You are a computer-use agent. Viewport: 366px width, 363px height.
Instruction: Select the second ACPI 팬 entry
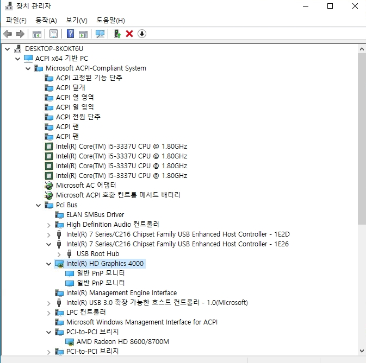(x=67, y=136)
